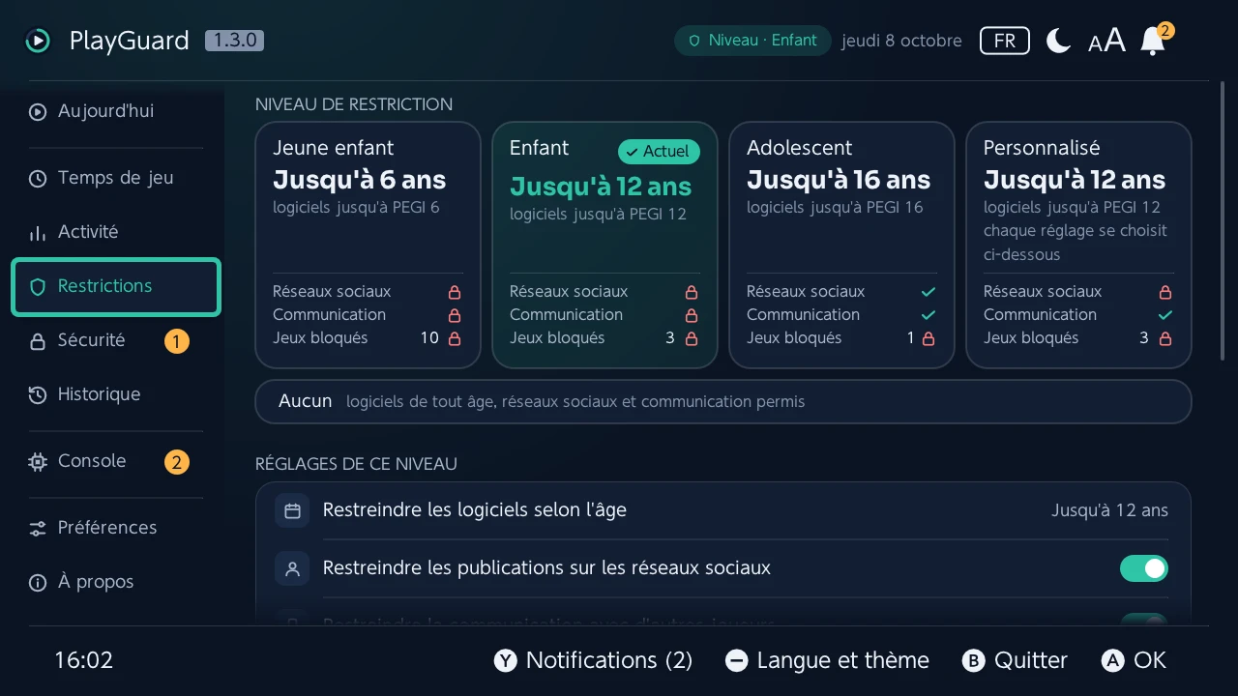
Task: Select the Jeune enfant restriction level
Action: click(368, 245)
